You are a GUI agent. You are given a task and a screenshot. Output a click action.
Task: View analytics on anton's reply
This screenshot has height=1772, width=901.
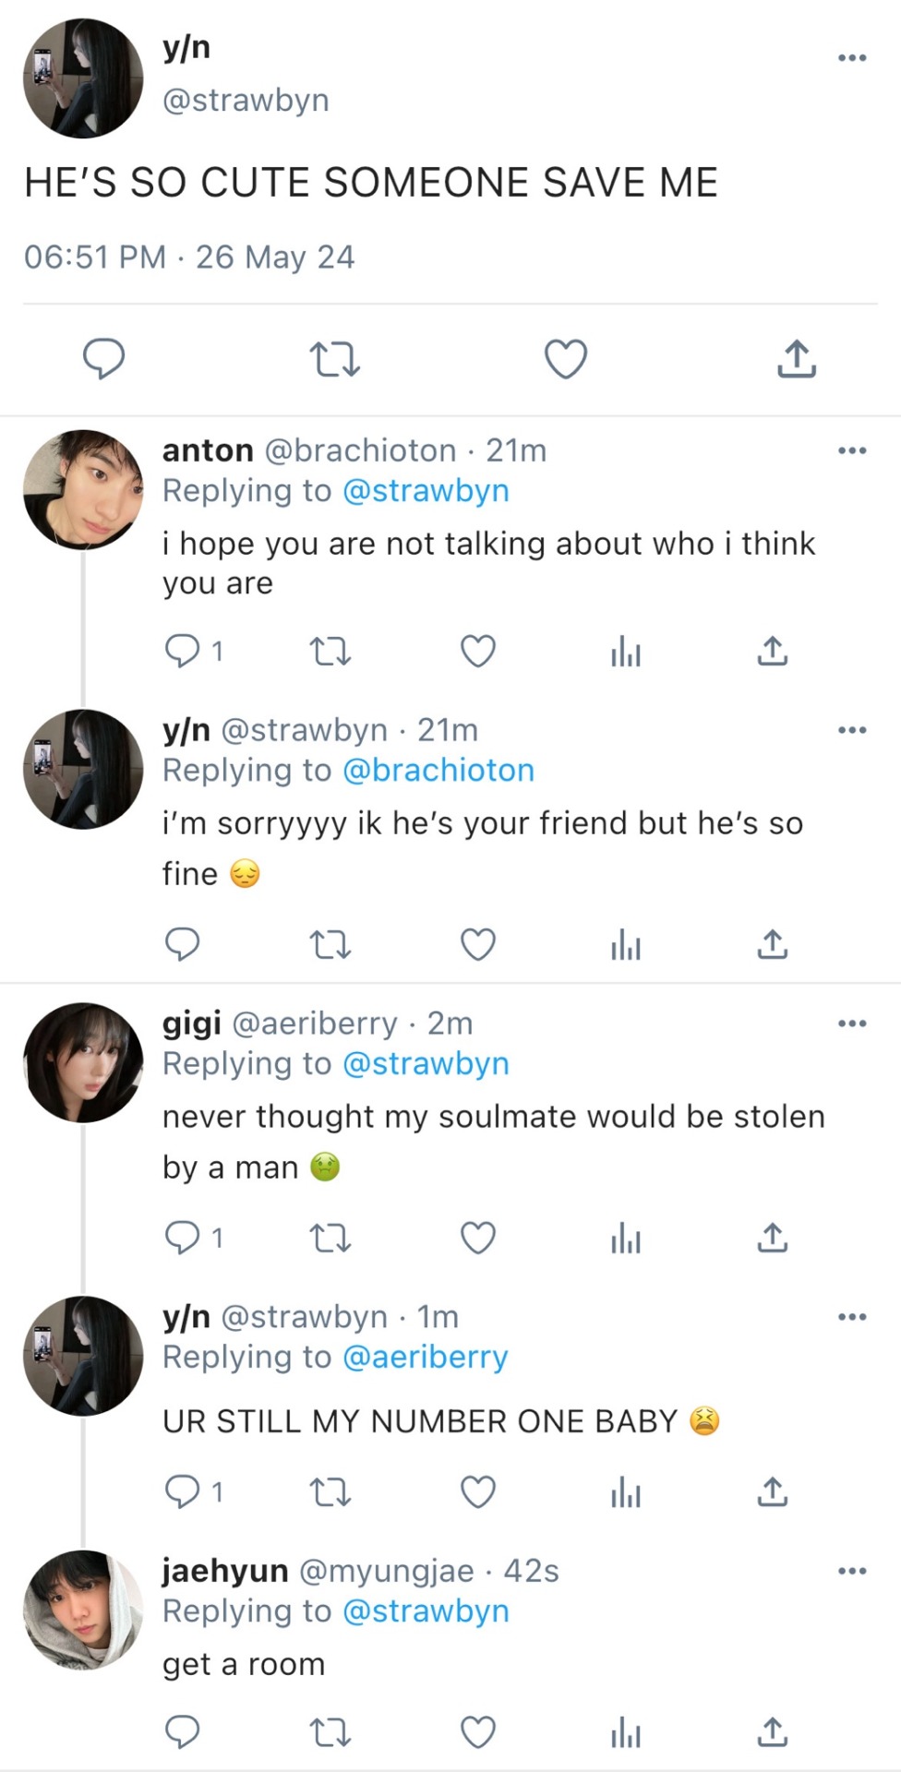pos(625,652)
